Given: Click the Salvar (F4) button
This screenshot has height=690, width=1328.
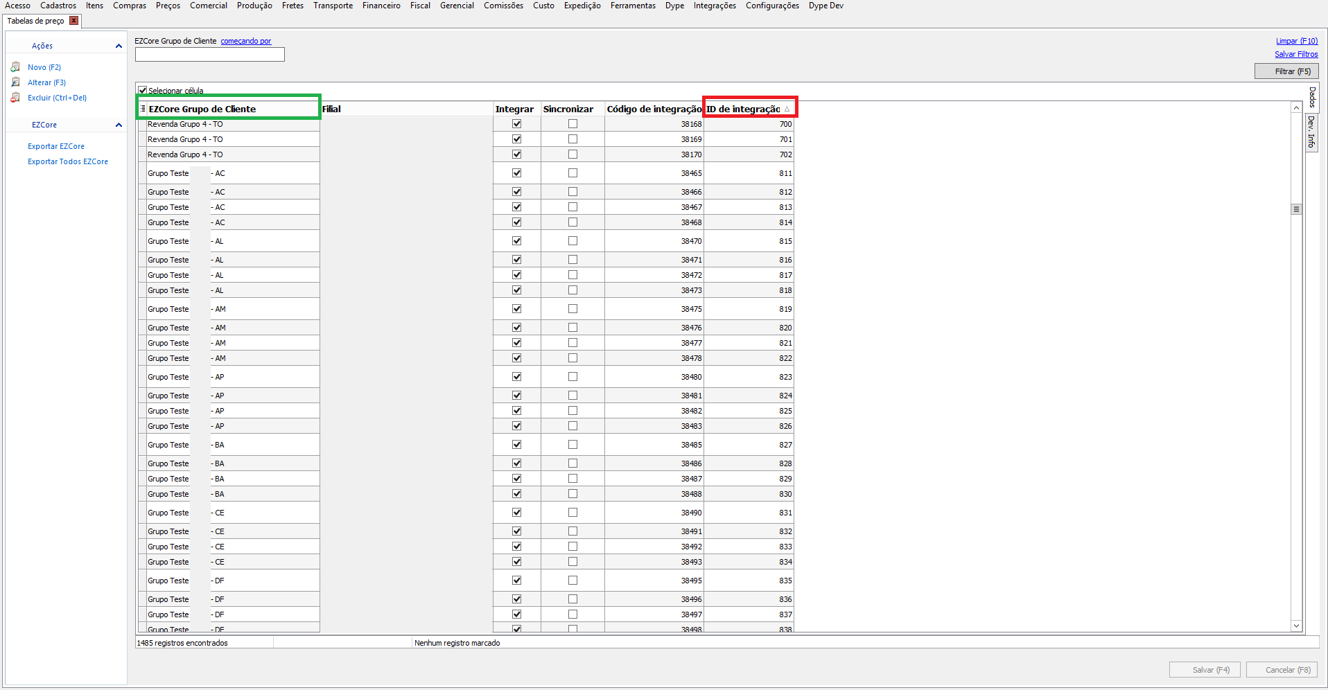Looking at the screenshot, I should (1205, 670).
